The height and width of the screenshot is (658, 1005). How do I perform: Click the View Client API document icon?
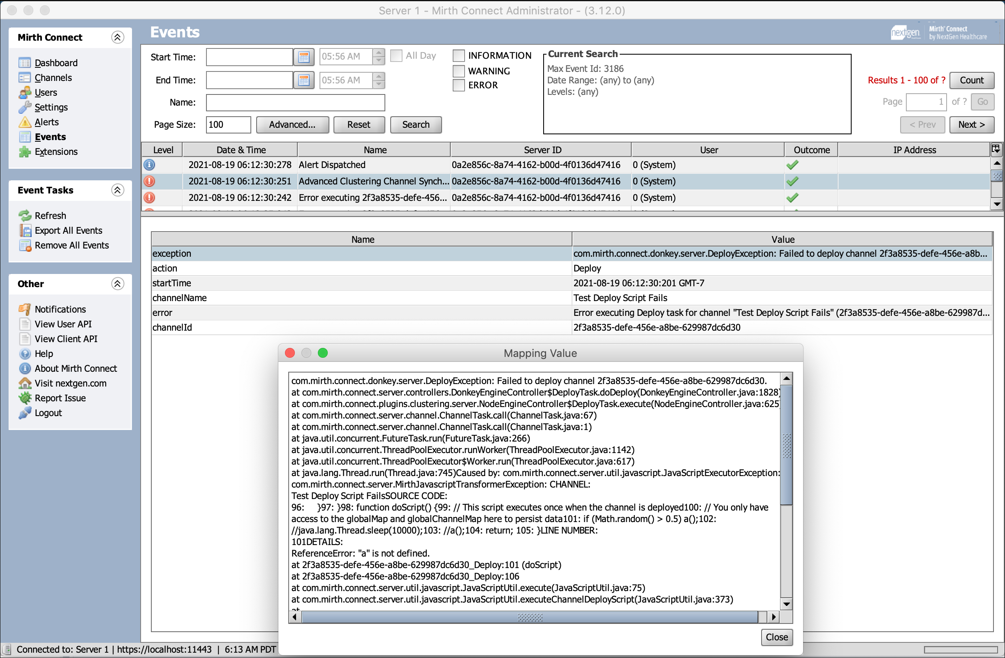point(25,339)
